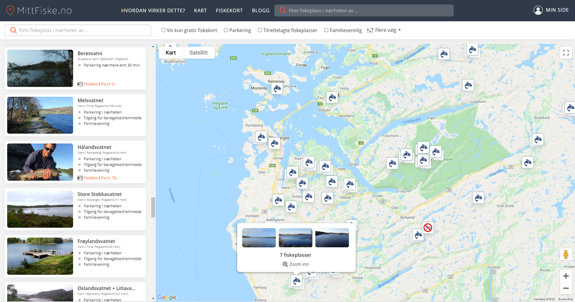This screenshot has width=575, height=302.
Task: Click the third photo in the map popup
Action: tap(332, 238)
